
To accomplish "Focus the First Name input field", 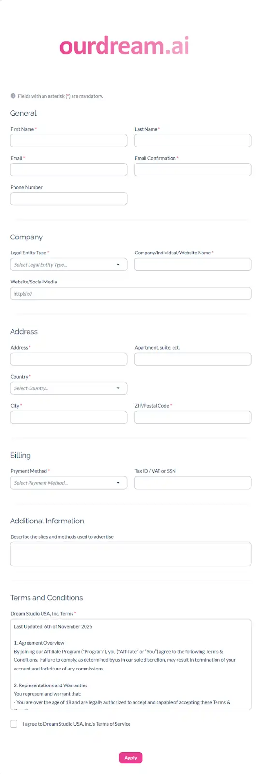I will coord(69,141).
